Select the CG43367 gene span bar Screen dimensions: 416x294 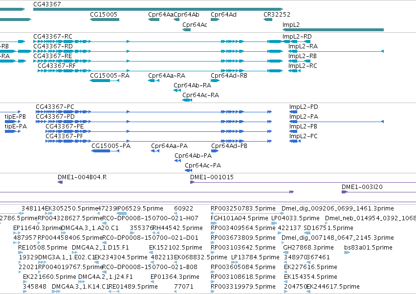click(x=158, y=9)
